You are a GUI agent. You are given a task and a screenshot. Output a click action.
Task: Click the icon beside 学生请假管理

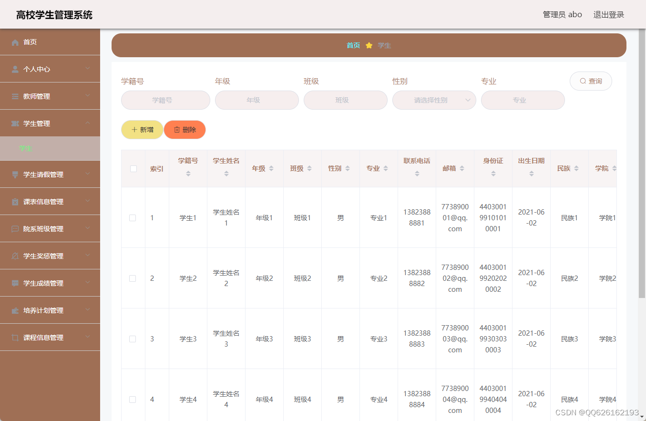pyautogui.click(x=15, y=175)
